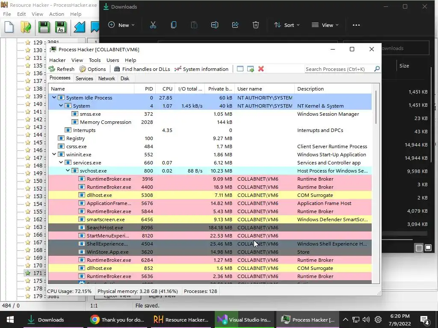Click the star icon of resource item 139
The width and height of the screenshot is (438, 328).
pos(28,96)
